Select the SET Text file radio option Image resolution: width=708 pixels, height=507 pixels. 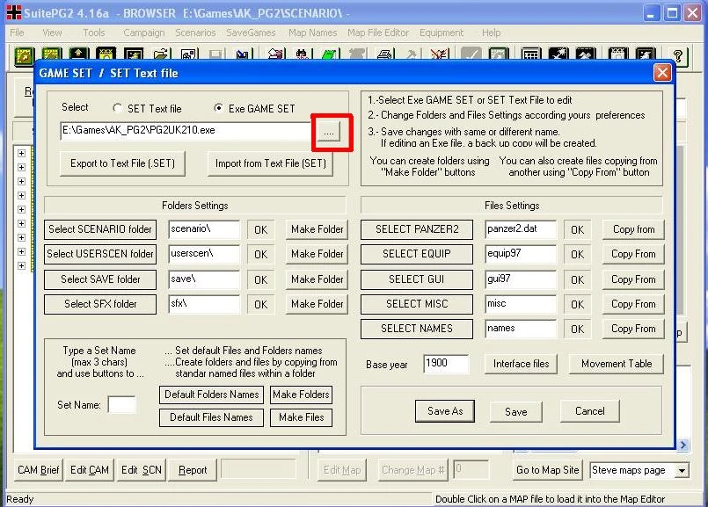click(x=117, y=108)
